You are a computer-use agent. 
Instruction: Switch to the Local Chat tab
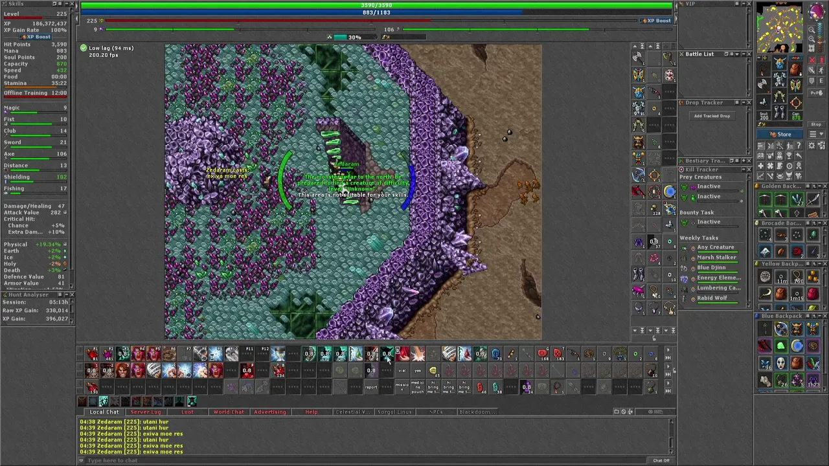tap(104, 412)
